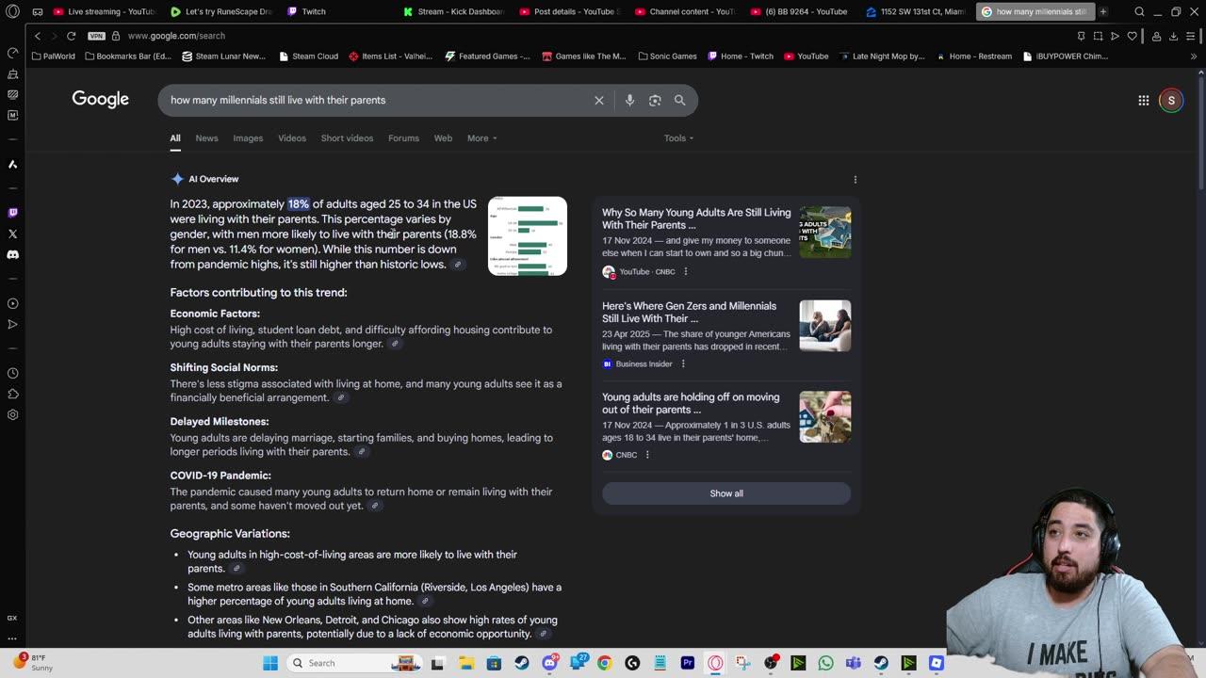Select the All results tab
This screenshot has width=1206, height=678.
point(175,138)
